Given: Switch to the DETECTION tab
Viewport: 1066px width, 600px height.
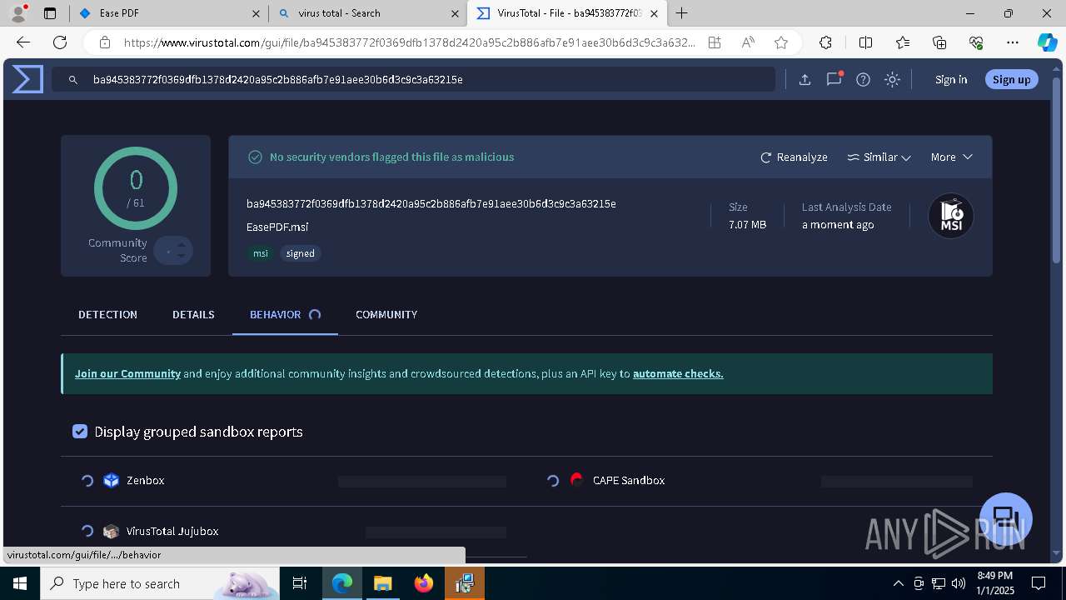Looking at the screenshot, I should pos(107,314).
